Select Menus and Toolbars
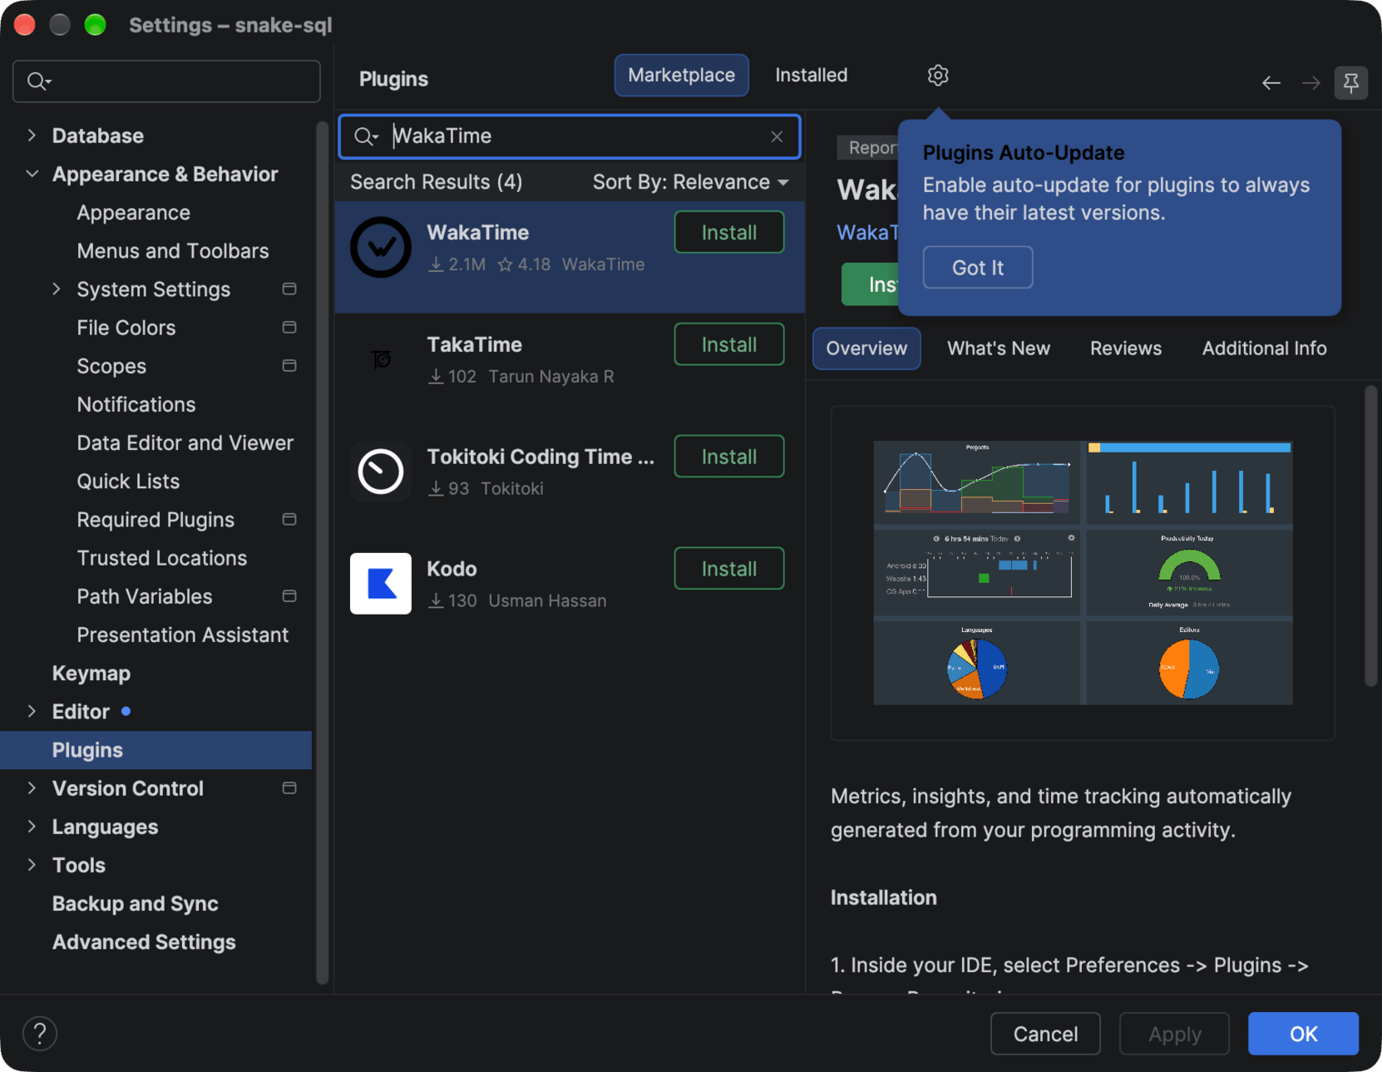This screenshot has width=1382, height=1072. click(173, 251)
